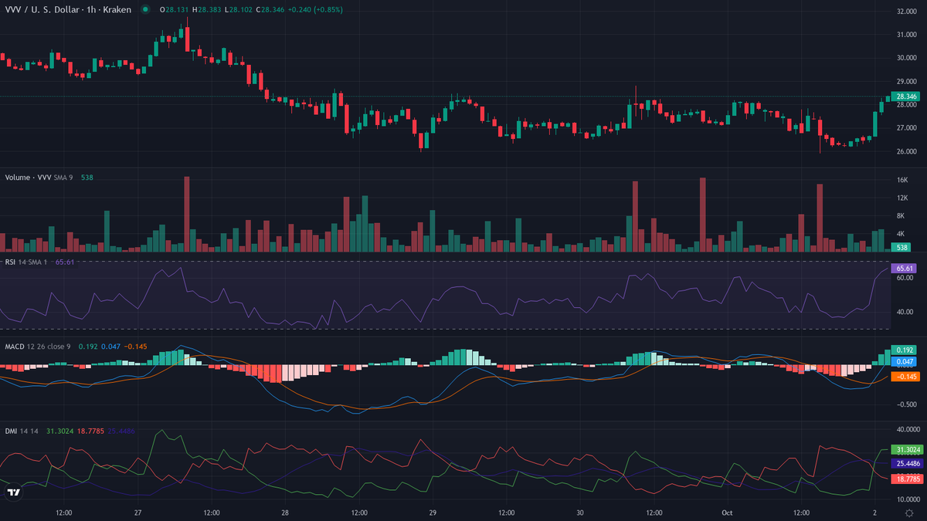Image resolution: width=927 pixels, height=521 pixels.
Task: Click the green volume tag 538 on axis
Action: pos(899,247)
